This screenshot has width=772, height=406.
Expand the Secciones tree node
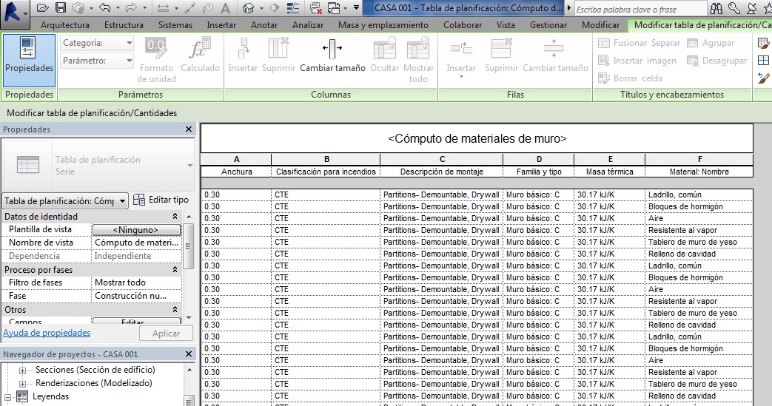22,371
